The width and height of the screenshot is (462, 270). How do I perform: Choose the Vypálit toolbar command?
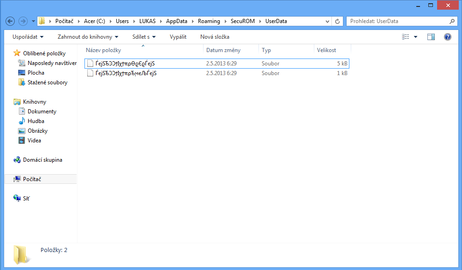point(178,37)
